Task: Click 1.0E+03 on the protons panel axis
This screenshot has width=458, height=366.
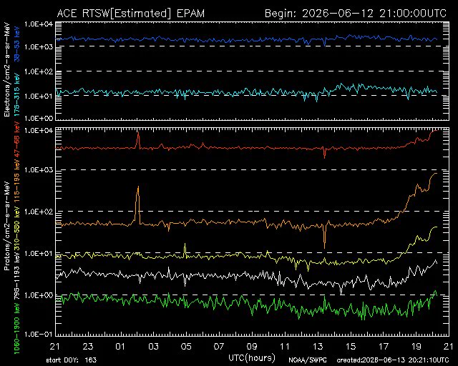Action: pyautogui.click(x=39, y=170)
